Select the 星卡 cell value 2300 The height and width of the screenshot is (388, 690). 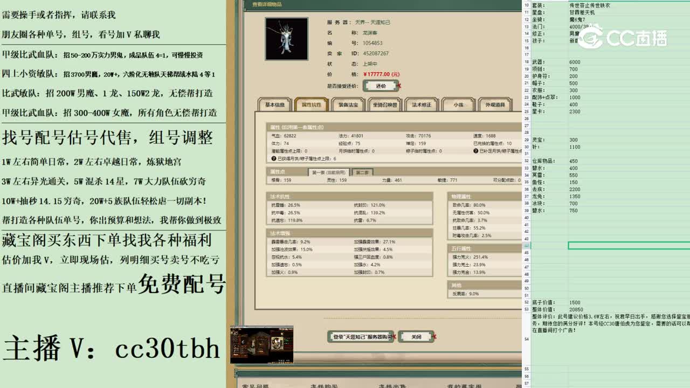coord(575,112)
